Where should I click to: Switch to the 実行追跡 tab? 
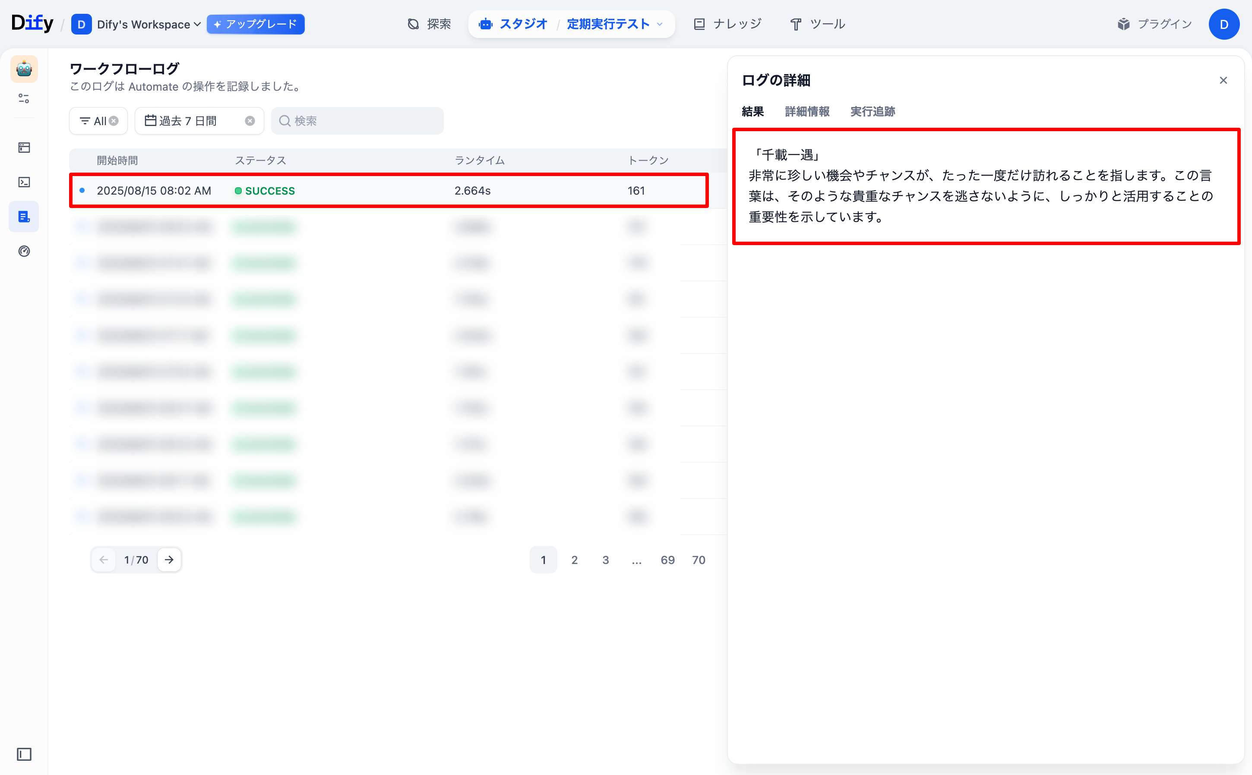[x=873, y=112]
